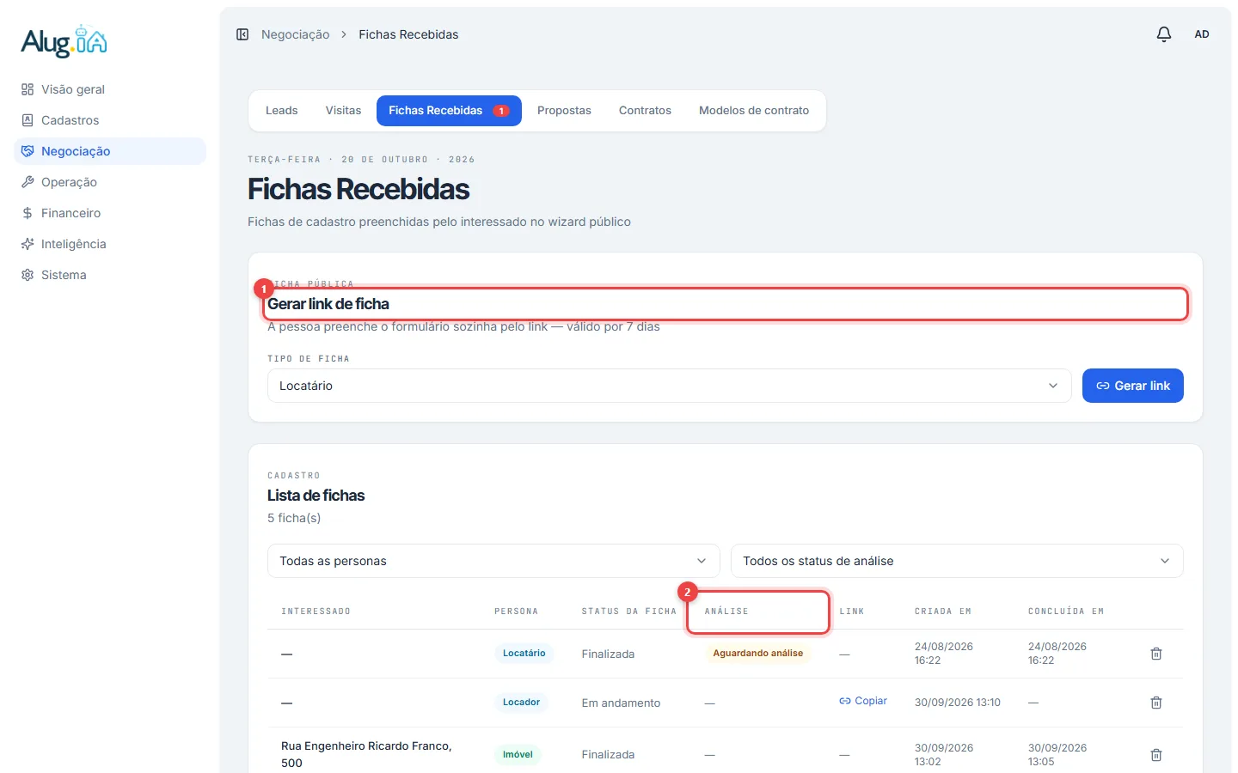Open the AD user avatar menu

pos(1202,34)
